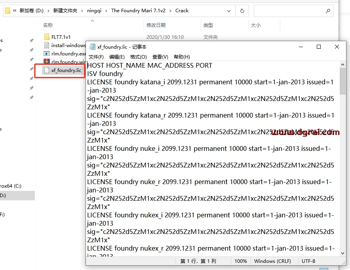Click the UTF-8 encoding status entry
The image size is (350, 270).
tap(308, 261)
